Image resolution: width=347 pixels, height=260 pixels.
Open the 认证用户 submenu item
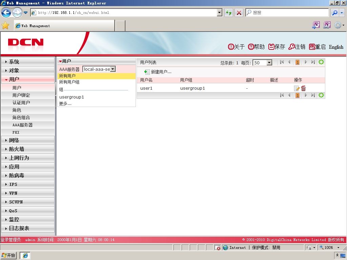pyautogui.click(x=28, y=103)
